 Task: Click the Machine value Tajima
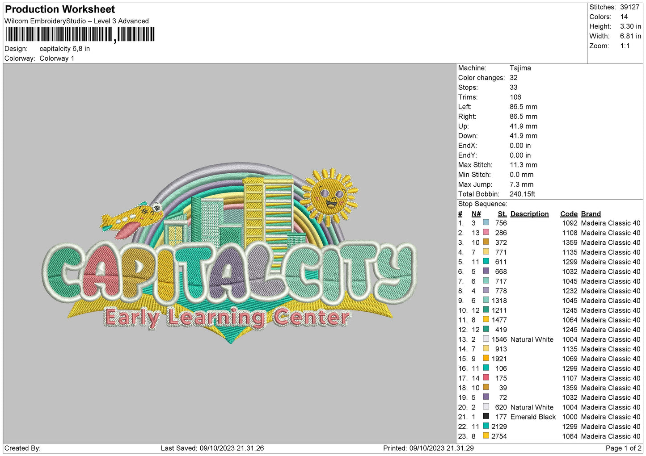pos(520,68)
